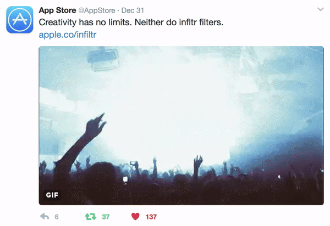Viewport: 330px width, 226px height.
Task: Open the apple.co/infiltr link
Action: (x=68, y=35)
